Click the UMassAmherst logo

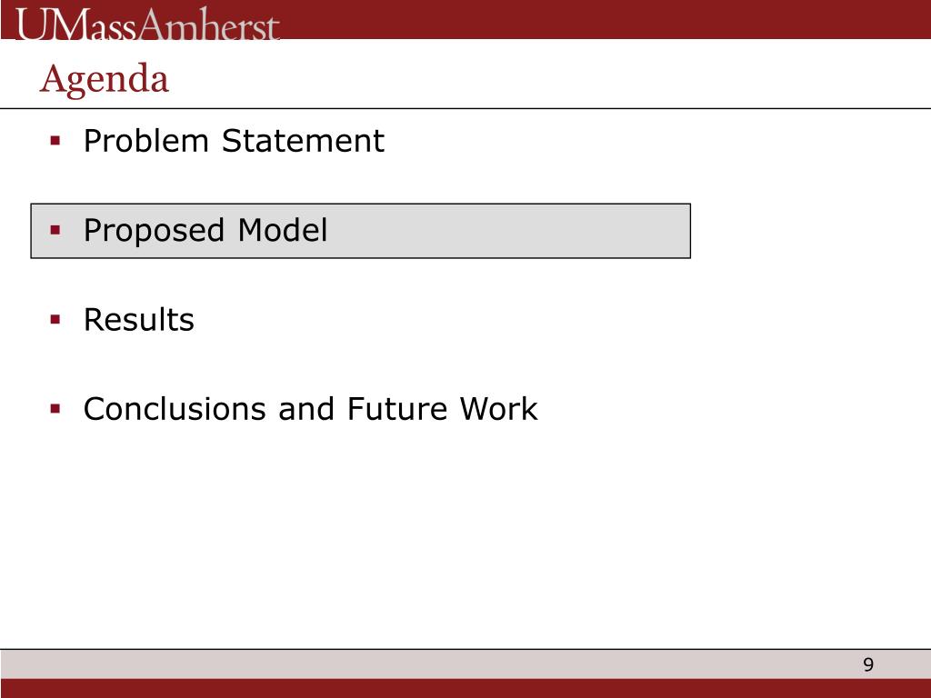(x=147, y=25)
